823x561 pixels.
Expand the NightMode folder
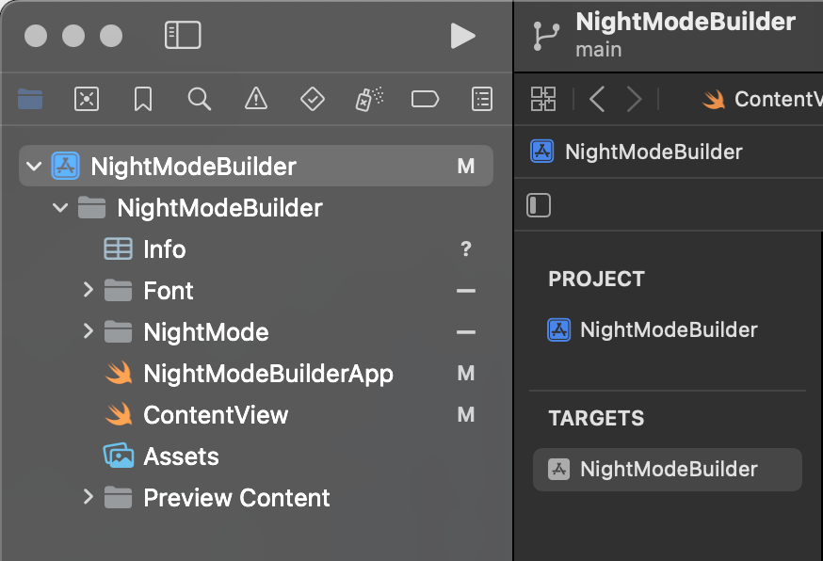89,331
